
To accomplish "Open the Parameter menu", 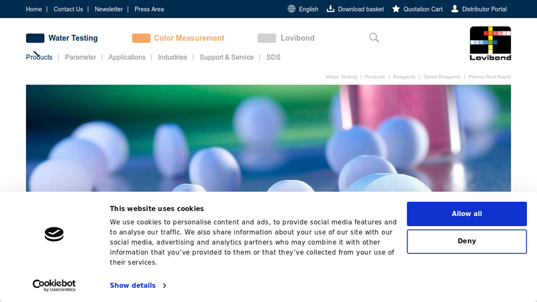I will 81,58.
